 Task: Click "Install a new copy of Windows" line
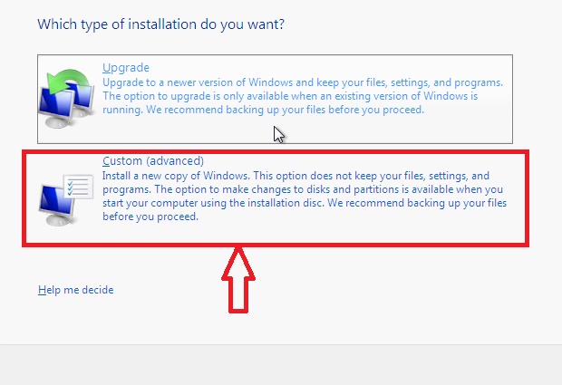296,176
